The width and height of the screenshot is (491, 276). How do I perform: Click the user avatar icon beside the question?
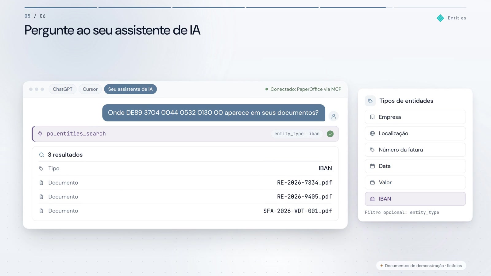(334, 116)
